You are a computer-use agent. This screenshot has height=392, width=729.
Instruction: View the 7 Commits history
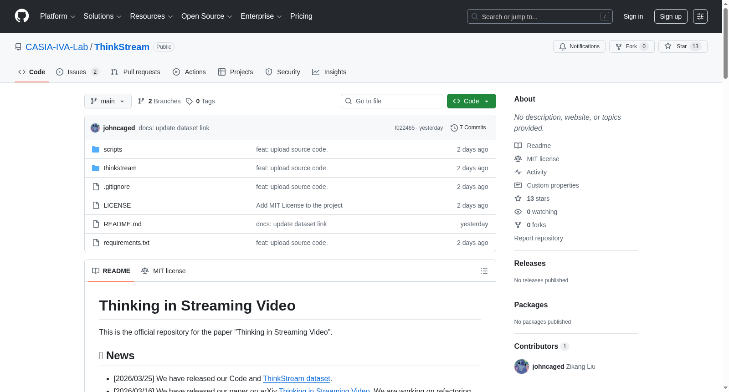pyautogui.click(x=468, y=128)
